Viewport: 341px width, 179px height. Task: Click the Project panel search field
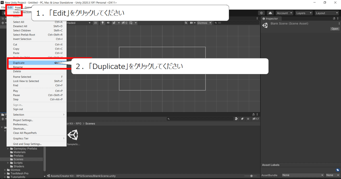[x=200, y=119]
